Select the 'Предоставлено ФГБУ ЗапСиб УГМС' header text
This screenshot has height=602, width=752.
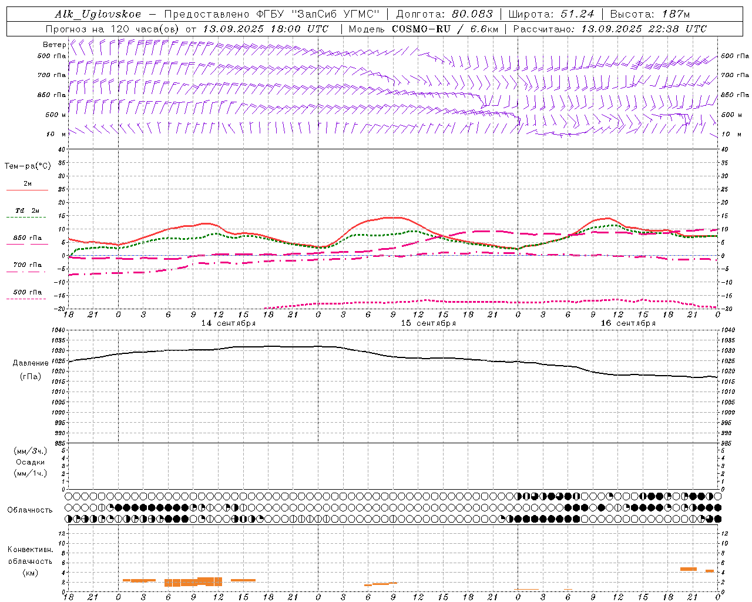(x=272, y=14)
